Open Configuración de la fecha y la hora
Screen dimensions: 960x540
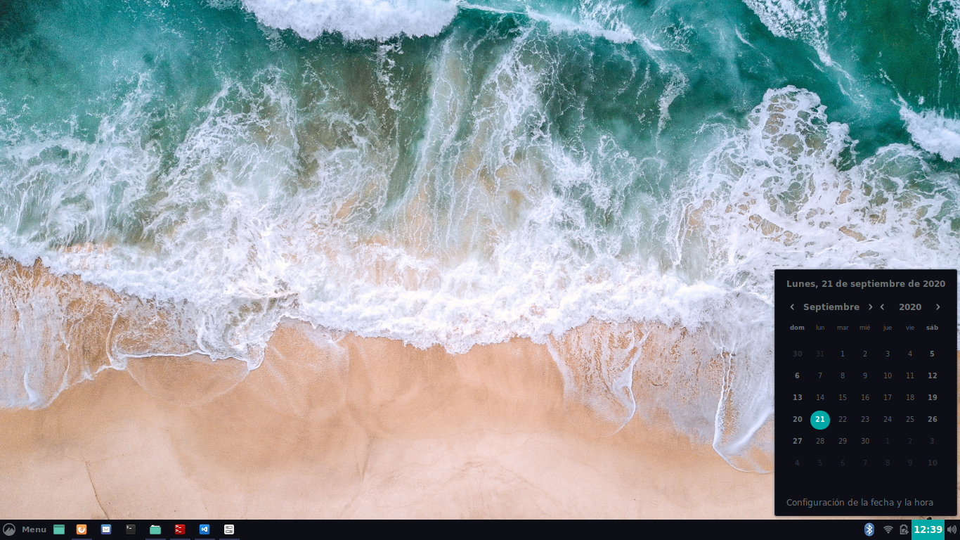860,503
